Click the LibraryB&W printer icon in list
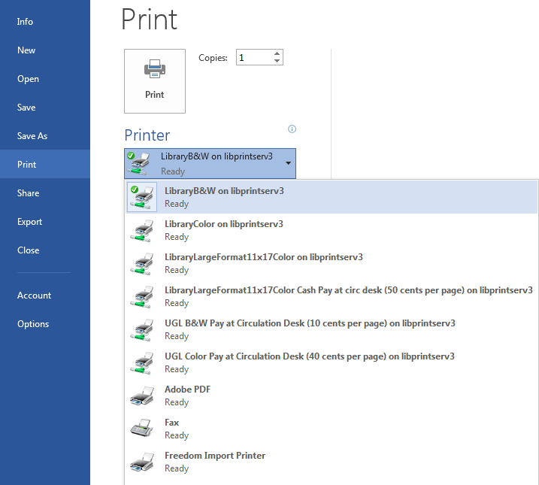The image size is (539, 485). pyautogui.click(x=142, y=197)
